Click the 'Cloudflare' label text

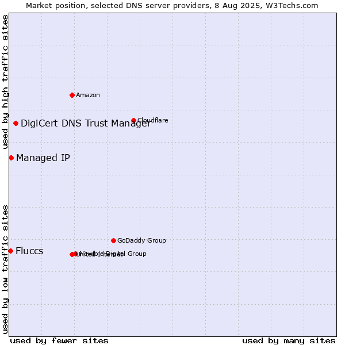(x=153, y=120)
